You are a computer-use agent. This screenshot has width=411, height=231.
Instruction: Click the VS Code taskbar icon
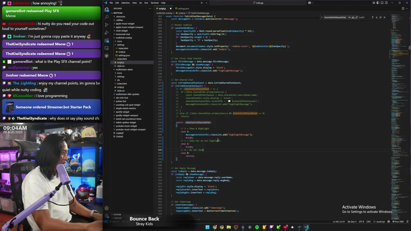307,227
